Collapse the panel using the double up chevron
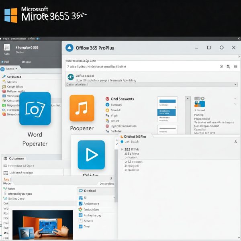Screen dimensions: 241x241 tap(111, 178)
